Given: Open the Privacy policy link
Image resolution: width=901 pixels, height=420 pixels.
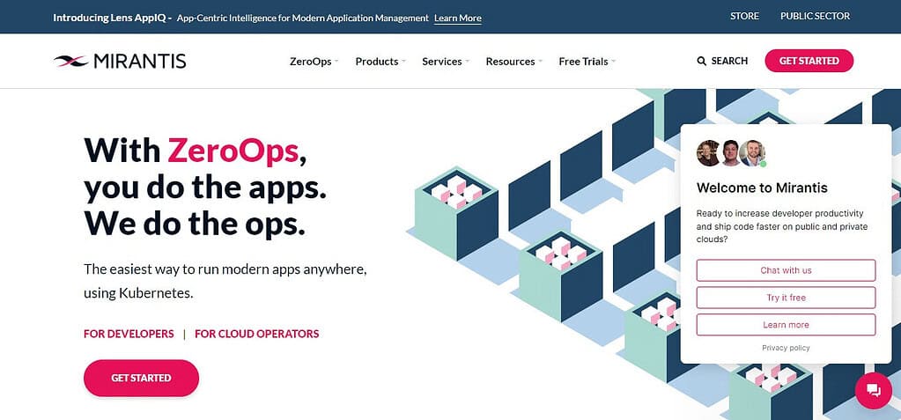Looking at the screenshot, I should click(787, 348).
